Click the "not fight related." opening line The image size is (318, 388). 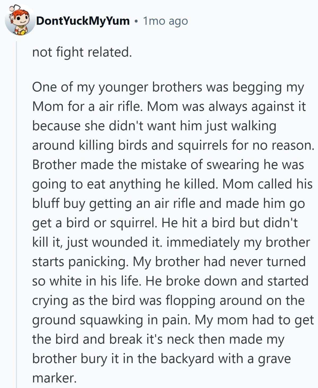pos(82,52)
